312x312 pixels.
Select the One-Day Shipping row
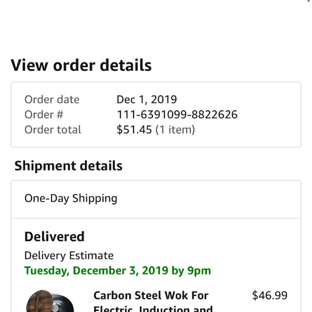point(156,199)
